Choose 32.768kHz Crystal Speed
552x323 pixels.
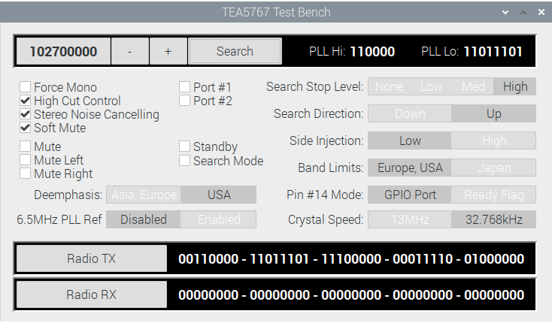pos(493,219)
